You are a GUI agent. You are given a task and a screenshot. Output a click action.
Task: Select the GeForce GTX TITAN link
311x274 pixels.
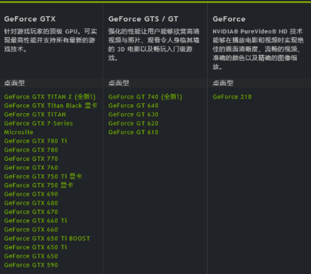(35, 114)
